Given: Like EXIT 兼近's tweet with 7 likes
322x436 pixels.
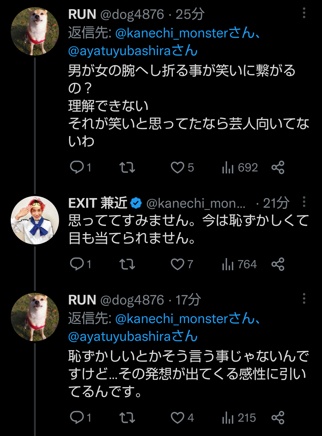Looking at the screenshot, I should pyautogui.click(x=182, y=264).
